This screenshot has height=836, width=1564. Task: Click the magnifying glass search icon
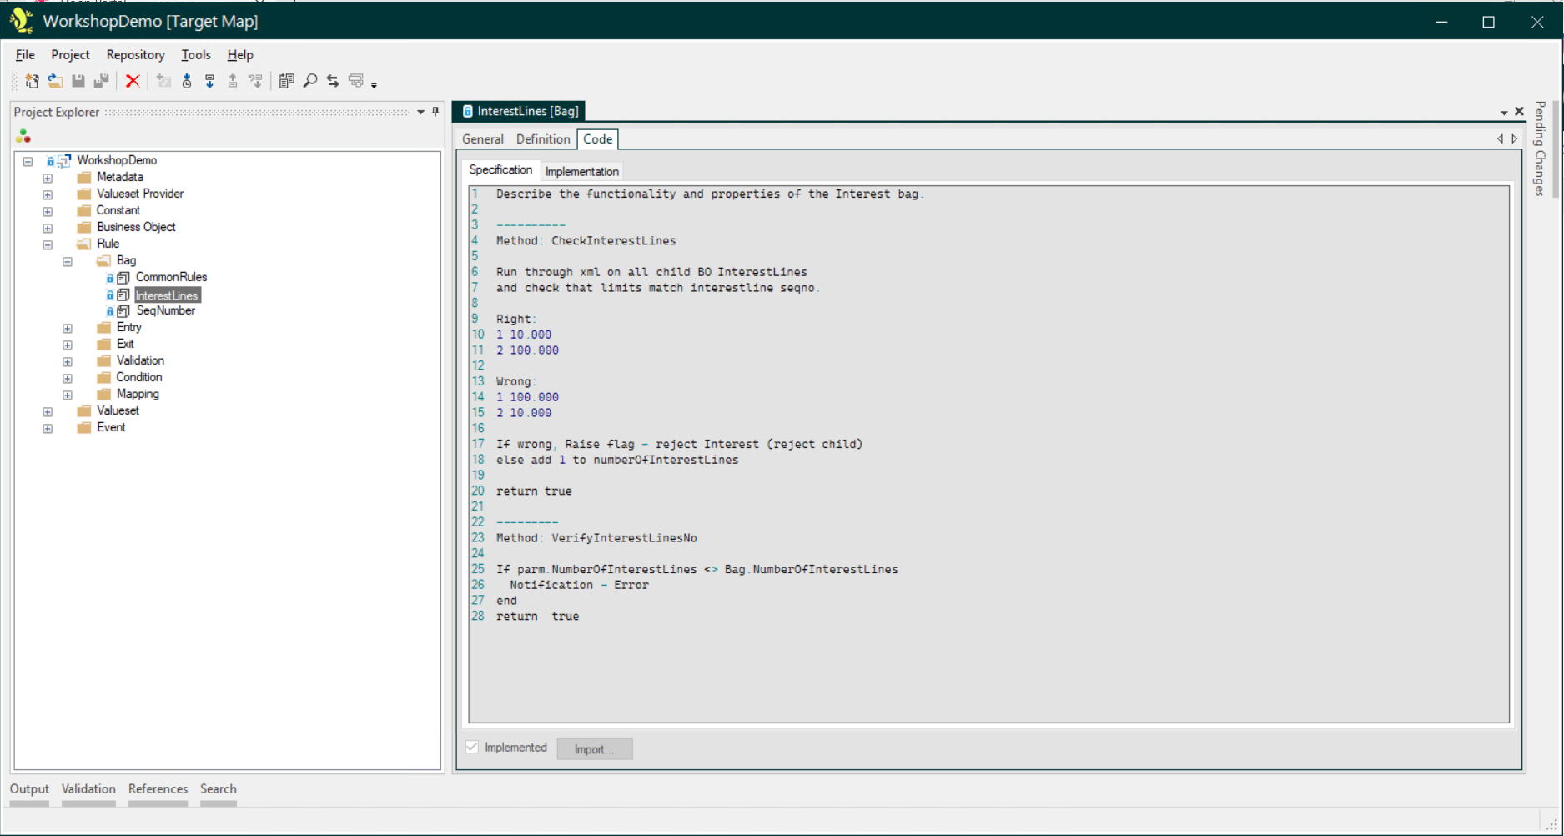click(310, 81)
